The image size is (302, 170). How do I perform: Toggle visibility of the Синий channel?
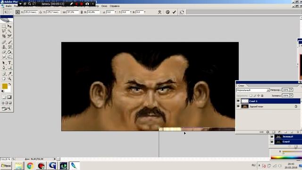(272, 142)
